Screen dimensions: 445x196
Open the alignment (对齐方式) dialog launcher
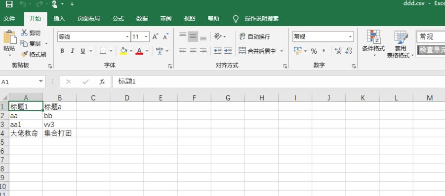285,66
